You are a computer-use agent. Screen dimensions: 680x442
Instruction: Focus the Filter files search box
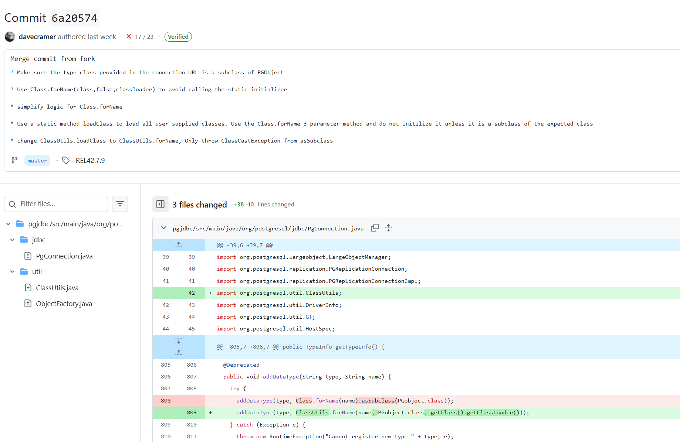[x=61, y=204]
